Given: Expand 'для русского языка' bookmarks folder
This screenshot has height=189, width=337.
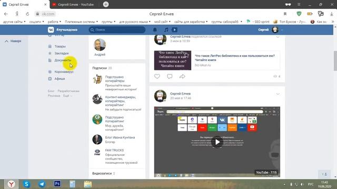Looking at the screenshot, I should [x=135, y=22].
